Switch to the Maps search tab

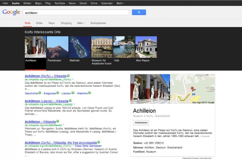click(x=51, y=23)
